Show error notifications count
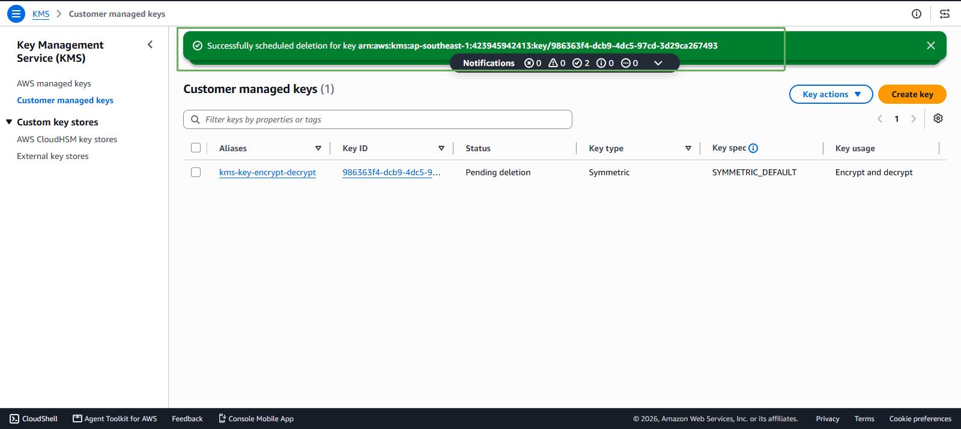 533,63
